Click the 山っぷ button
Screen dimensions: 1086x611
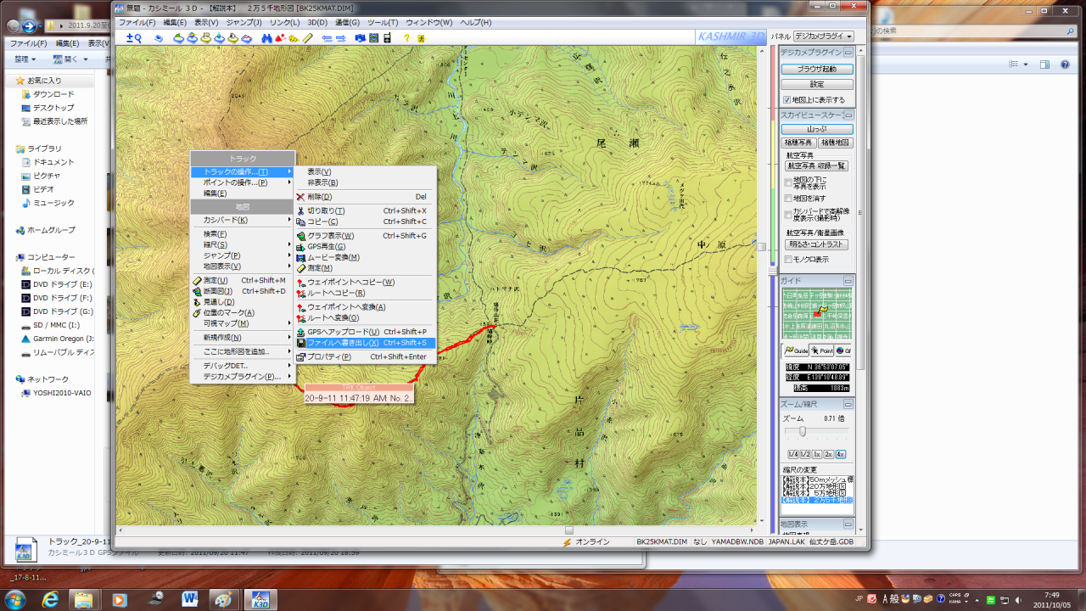click(x=817, y=129)
